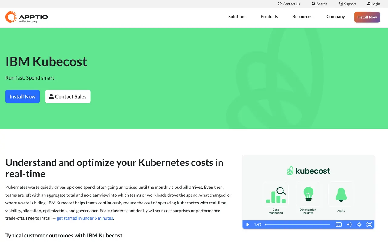Click the 'Run fast. Spend smart.' tagline
Screen dimensions: 388x242
point(30,78)
